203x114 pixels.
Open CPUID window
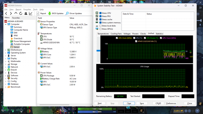coord(158,103)
